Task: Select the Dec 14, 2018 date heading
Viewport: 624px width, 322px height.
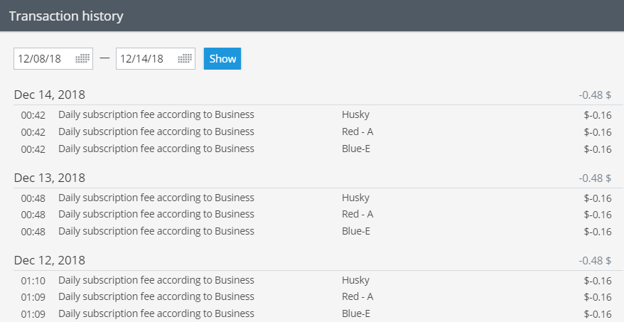Action: tap(50, 95)
